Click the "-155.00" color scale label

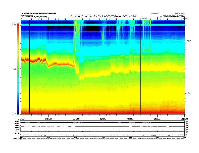click(x=14, y=114)
